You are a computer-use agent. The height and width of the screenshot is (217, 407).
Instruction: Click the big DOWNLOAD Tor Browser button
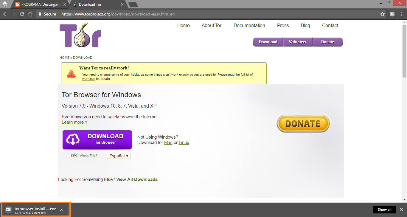pyautogui.click(x=97, y=139)
